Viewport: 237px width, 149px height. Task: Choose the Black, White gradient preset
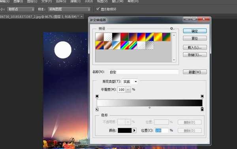[x=116, y=37]
